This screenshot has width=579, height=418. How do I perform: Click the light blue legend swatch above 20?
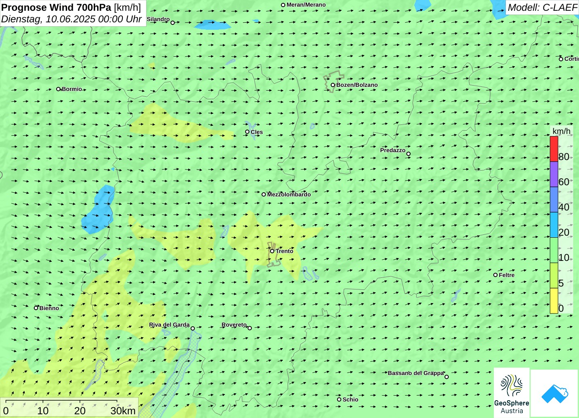pyautogui.click(x=554, y=225)
